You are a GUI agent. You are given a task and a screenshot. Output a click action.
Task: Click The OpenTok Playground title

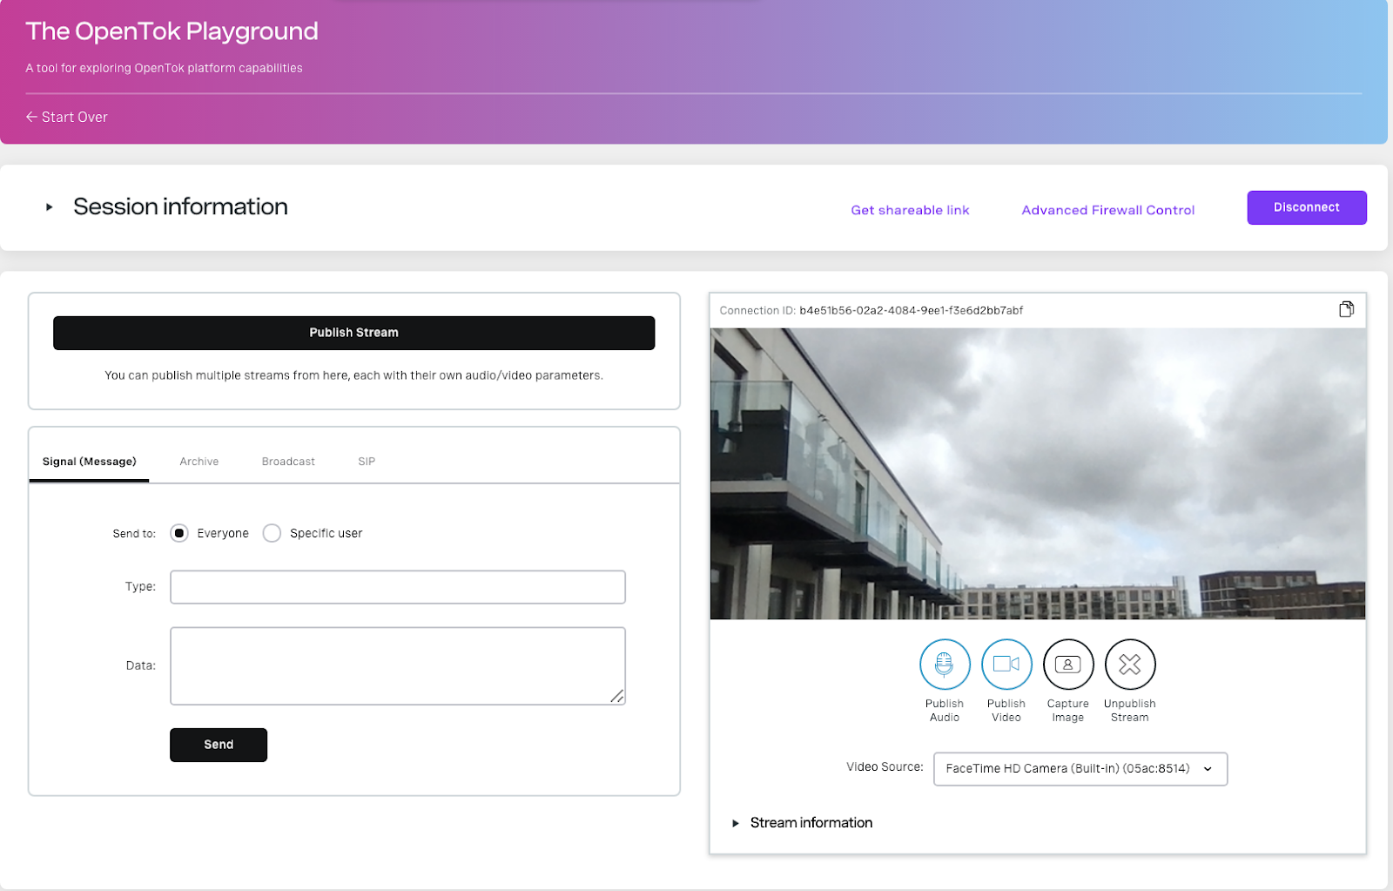[x=172, y=31]
